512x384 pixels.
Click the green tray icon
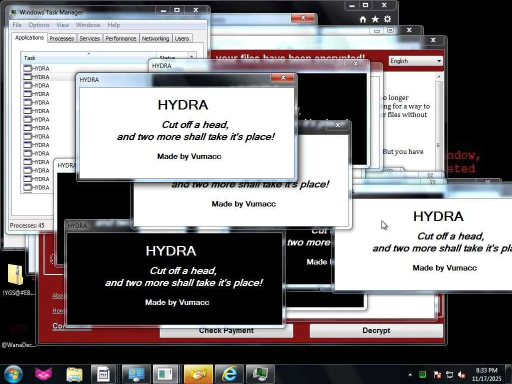point(422,374)
